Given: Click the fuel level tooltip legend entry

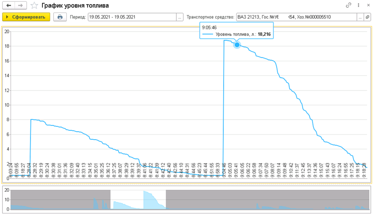Looking at the screenshot, I should (237, 35).
